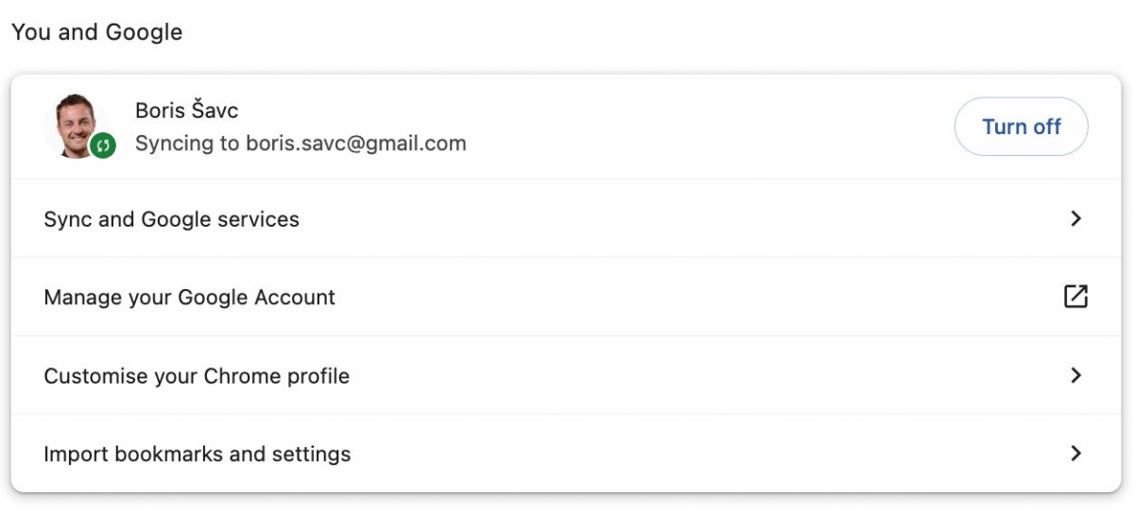The height and width of the screenshot is (513, 1134).
Task: Click the You and Google heading
Action: pos(96,32)
